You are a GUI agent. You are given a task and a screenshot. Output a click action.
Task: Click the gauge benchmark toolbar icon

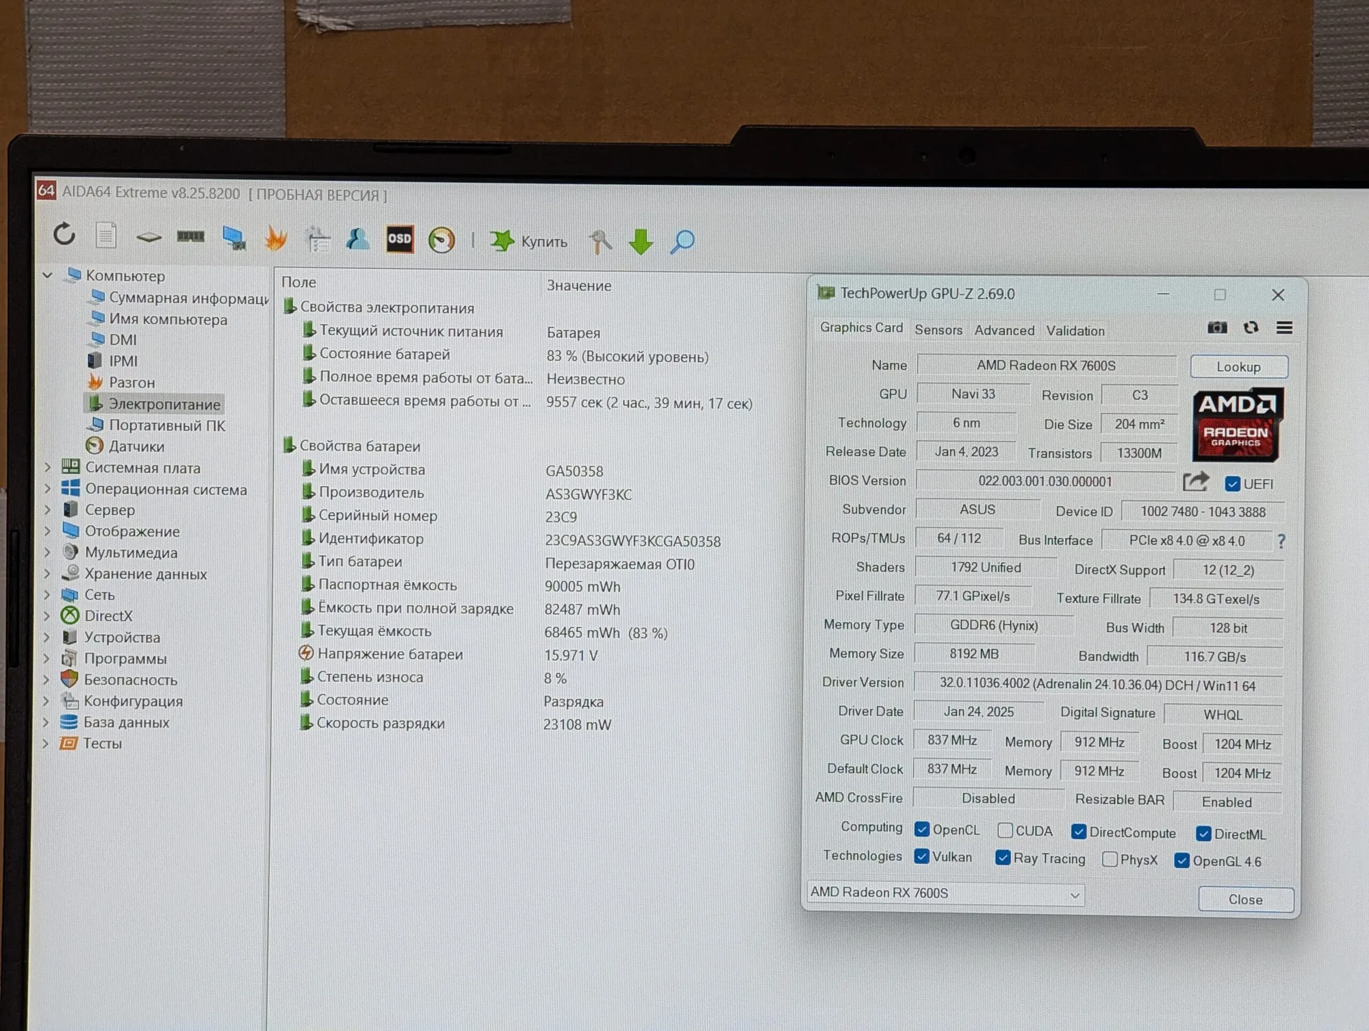click(442, 240)
